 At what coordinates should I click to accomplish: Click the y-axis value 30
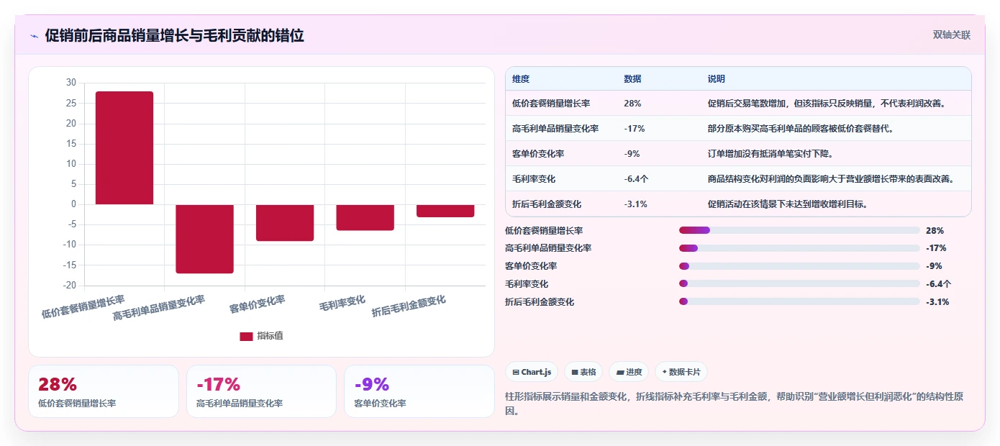pyautogui.click(x=71, y=83)
